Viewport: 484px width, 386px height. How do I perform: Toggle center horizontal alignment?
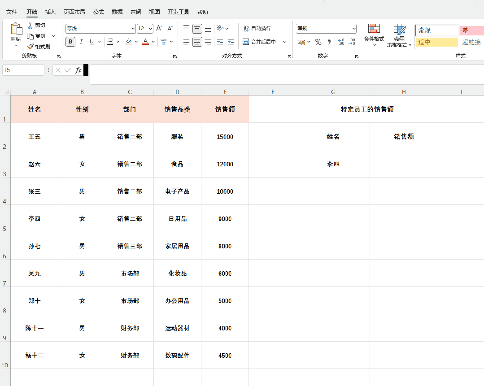[x=197, y=42]
